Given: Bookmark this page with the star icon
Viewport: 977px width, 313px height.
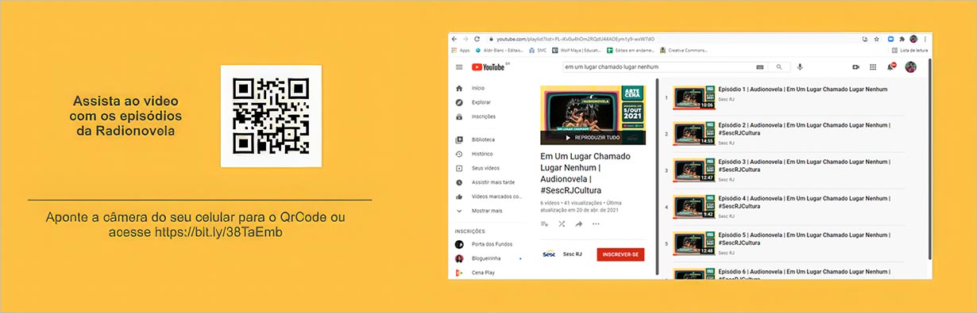Looking at the screenshot, I should point(876,38).
